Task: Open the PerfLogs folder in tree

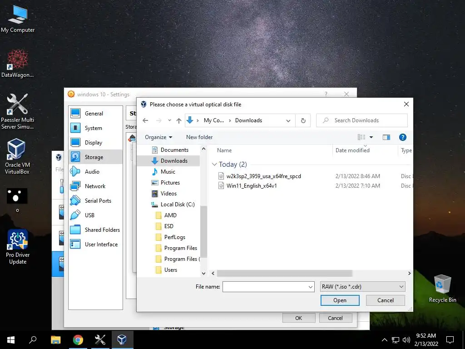Action: (x=175, y=237)
